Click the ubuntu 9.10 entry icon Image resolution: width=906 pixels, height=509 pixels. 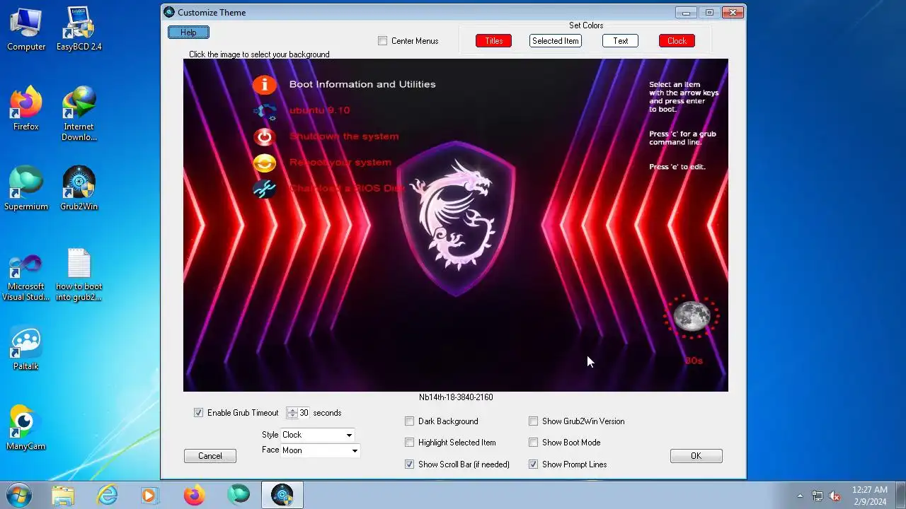point(265,111)
